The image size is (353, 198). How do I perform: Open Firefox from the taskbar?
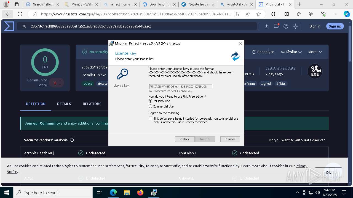tap(140, 193)
